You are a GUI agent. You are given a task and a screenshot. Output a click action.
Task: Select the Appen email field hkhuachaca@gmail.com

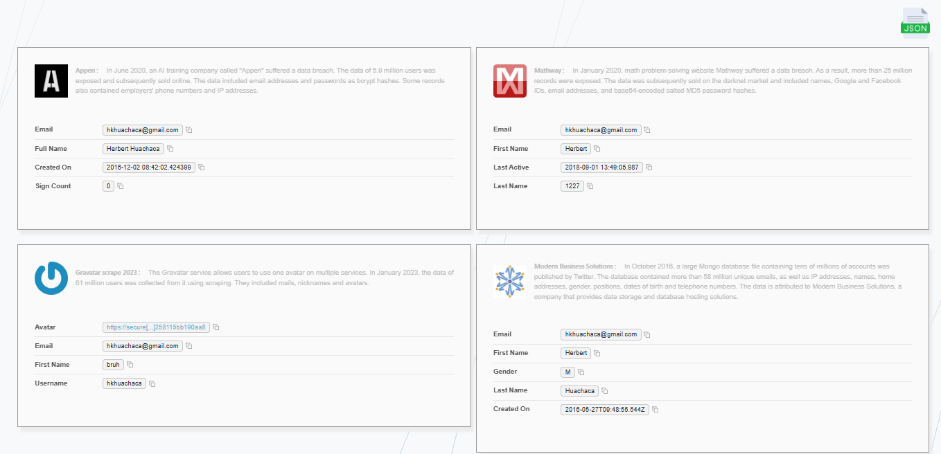pyautogui.click(x=143, y=130)
